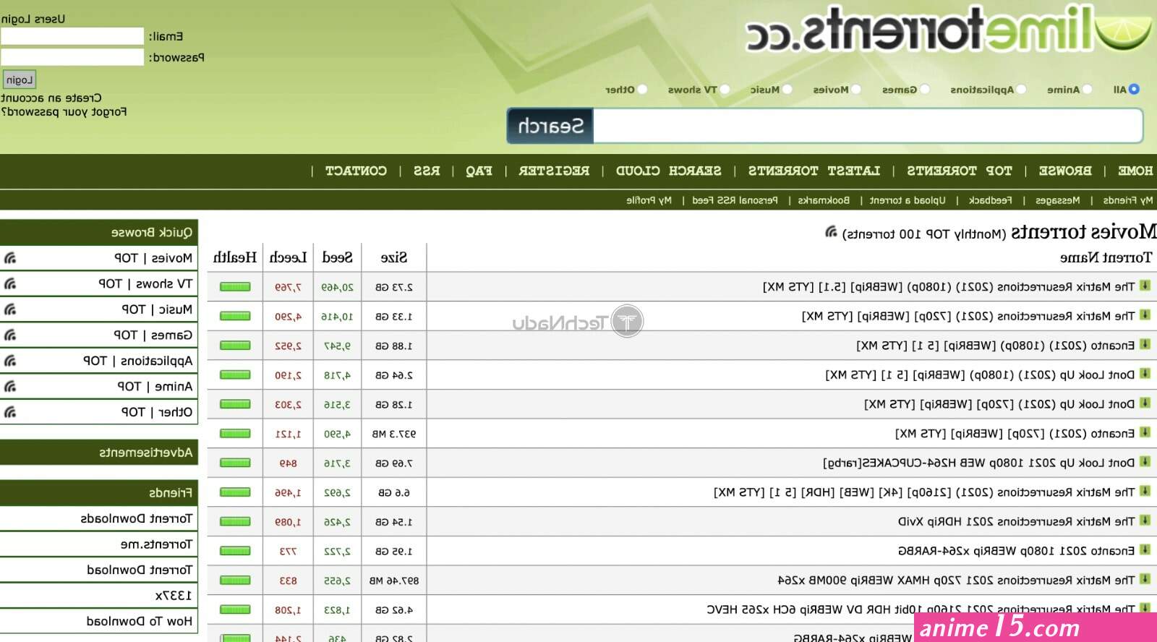
Task: Open Personal RSS Feed link
Action: [735, 200]
